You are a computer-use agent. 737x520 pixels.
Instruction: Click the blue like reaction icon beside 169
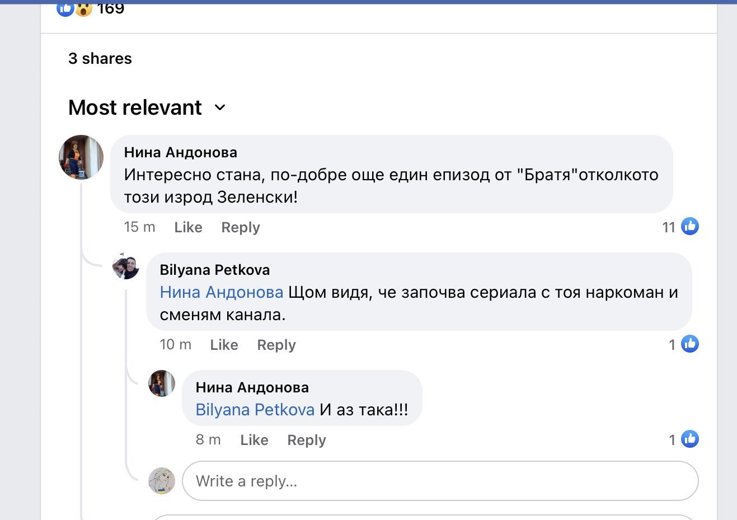65,9
